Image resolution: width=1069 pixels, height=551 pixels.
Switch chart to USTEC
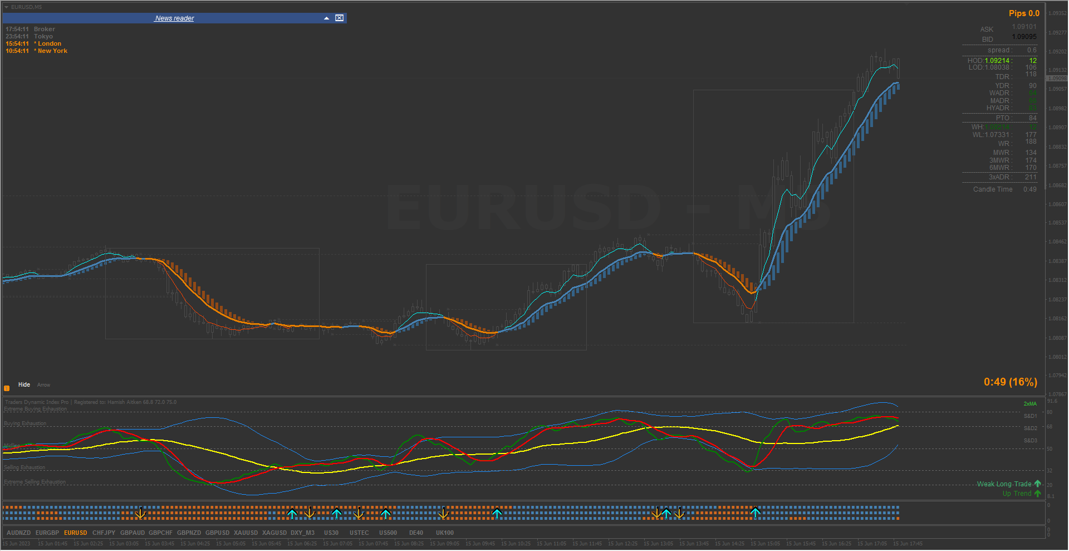point(360,533)
